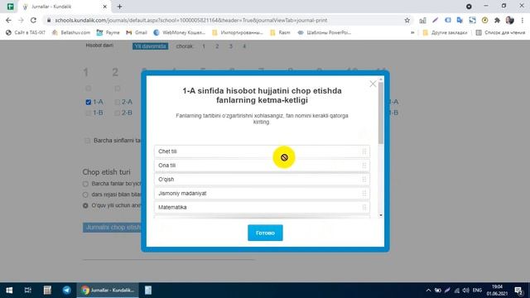Viewport: 530px width, 298px height.
Task: Select the O'qish subject row
Action: (262, 180)
